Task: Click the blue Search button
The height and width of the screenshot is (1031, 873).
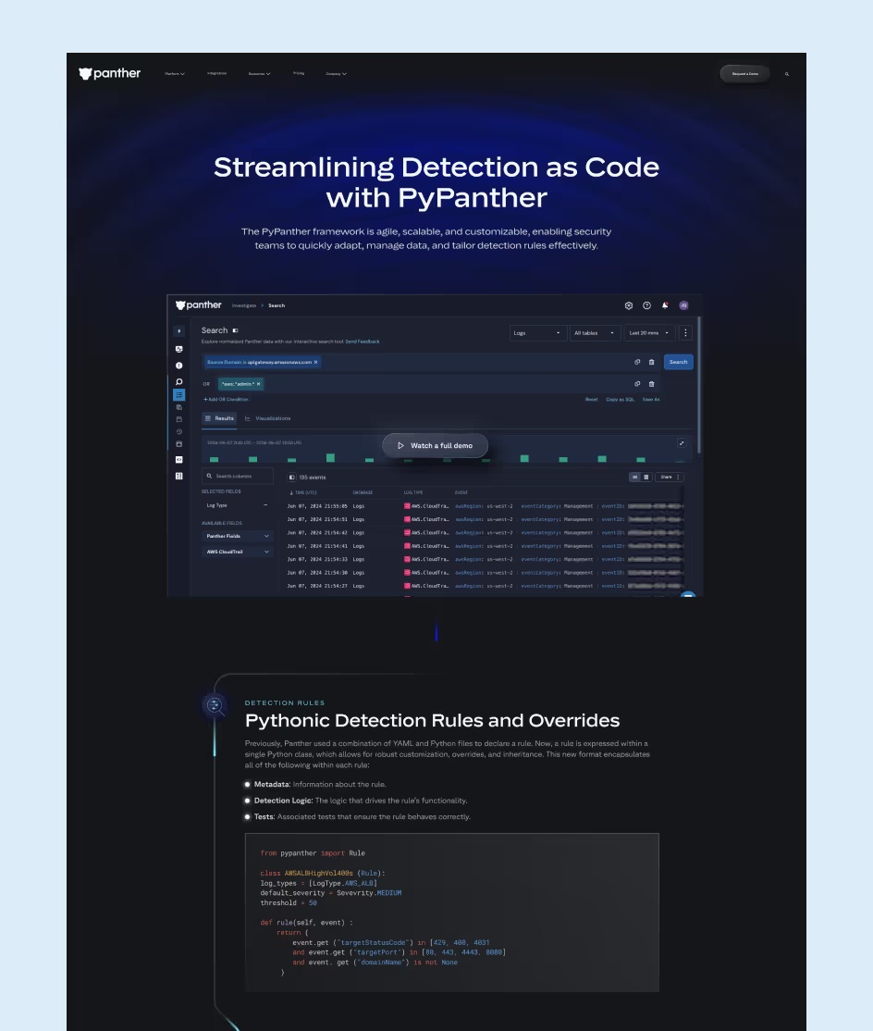Action: [679, 362]
